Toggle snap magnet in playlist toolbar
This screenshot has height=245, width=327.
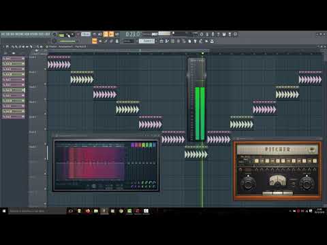pyautogui.click(x=7, y=46)
